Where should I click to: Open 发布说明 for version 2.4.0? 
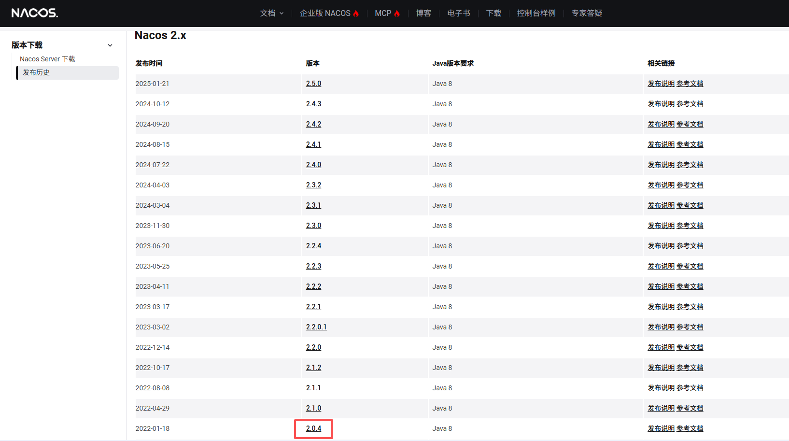661,165
